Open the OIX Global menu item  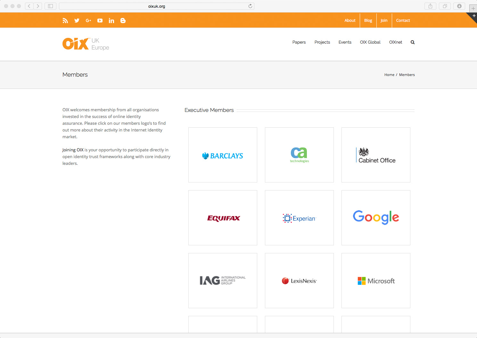(x=370, y=42)
